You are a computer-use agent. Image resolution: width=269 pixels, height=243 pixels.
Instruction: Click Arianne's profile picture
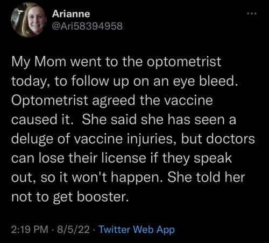tap(29, 20)
